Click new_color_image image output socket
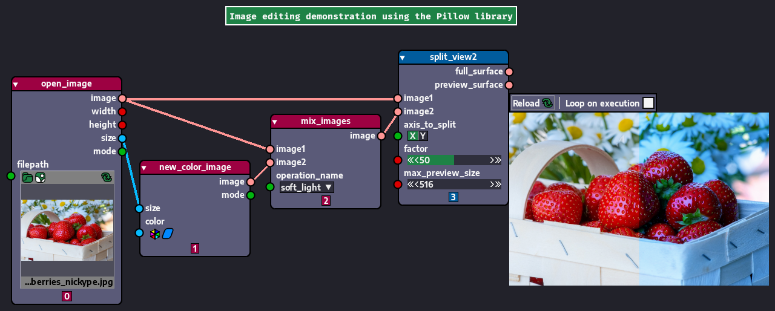Image resolution: width=775 pixels, height=311 pixels. 251,182
